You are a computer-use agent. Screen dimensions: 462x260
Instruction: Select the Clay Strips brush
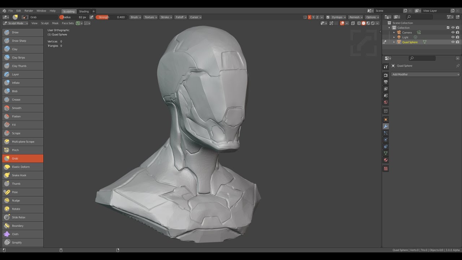coord(23,57)
